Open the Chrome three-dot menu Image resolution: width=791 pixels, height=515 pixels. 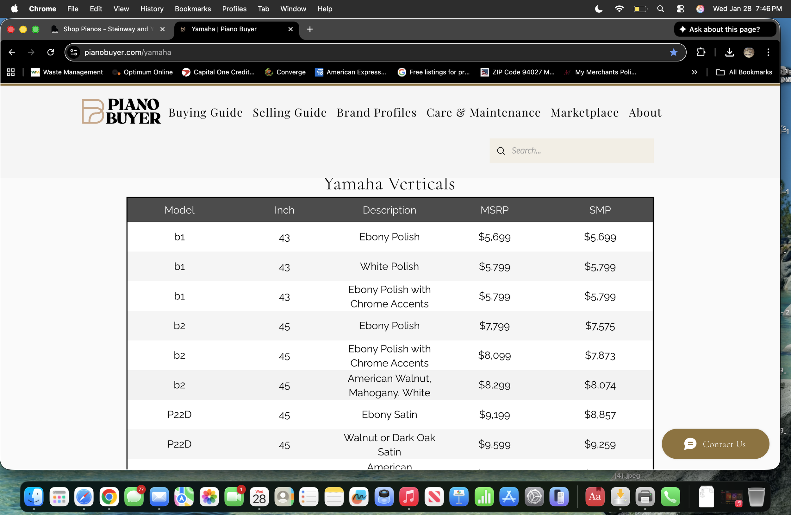pos(768,52)
